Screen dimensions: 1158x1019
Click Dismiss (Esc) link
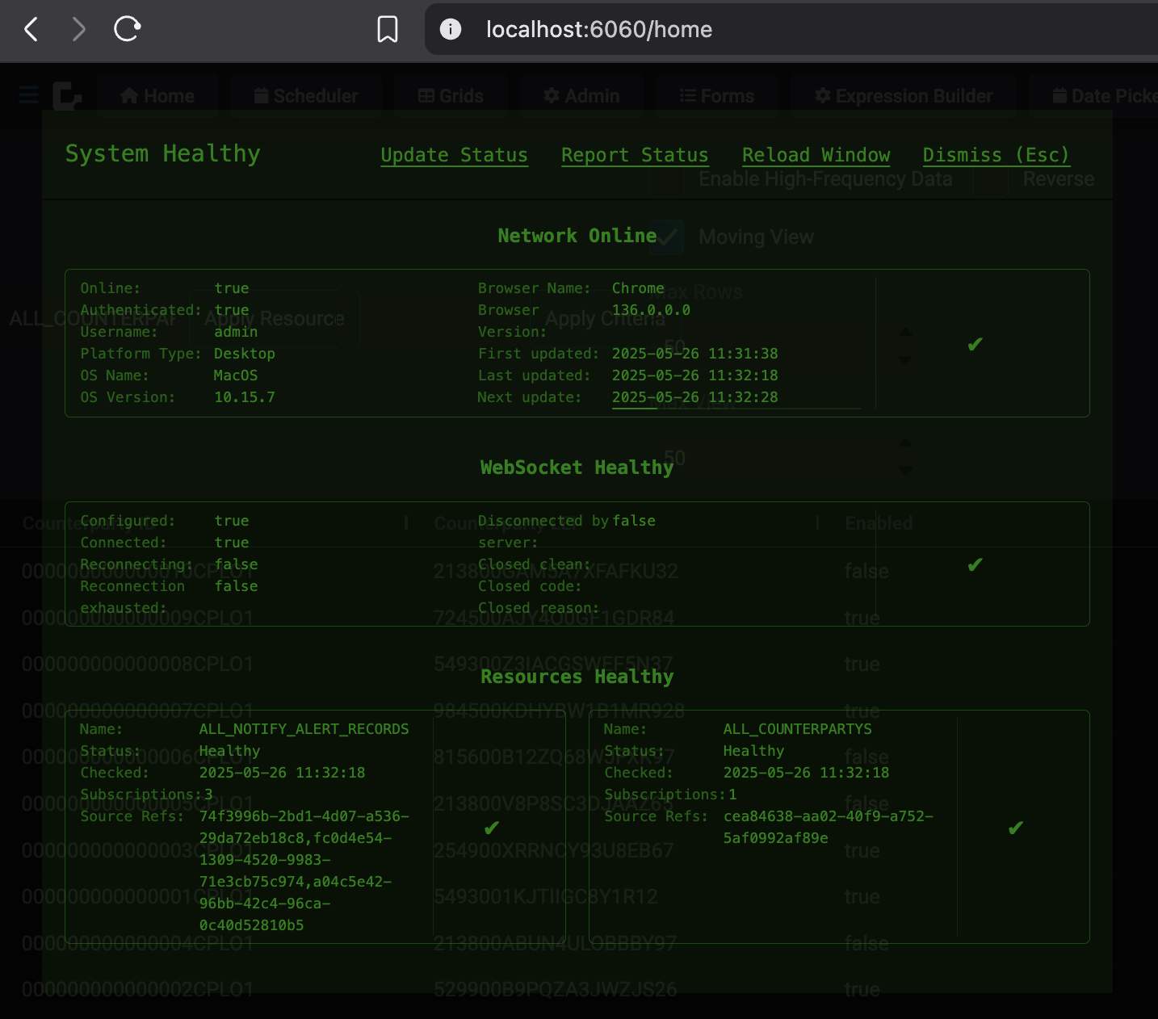[x=996, y=155]
